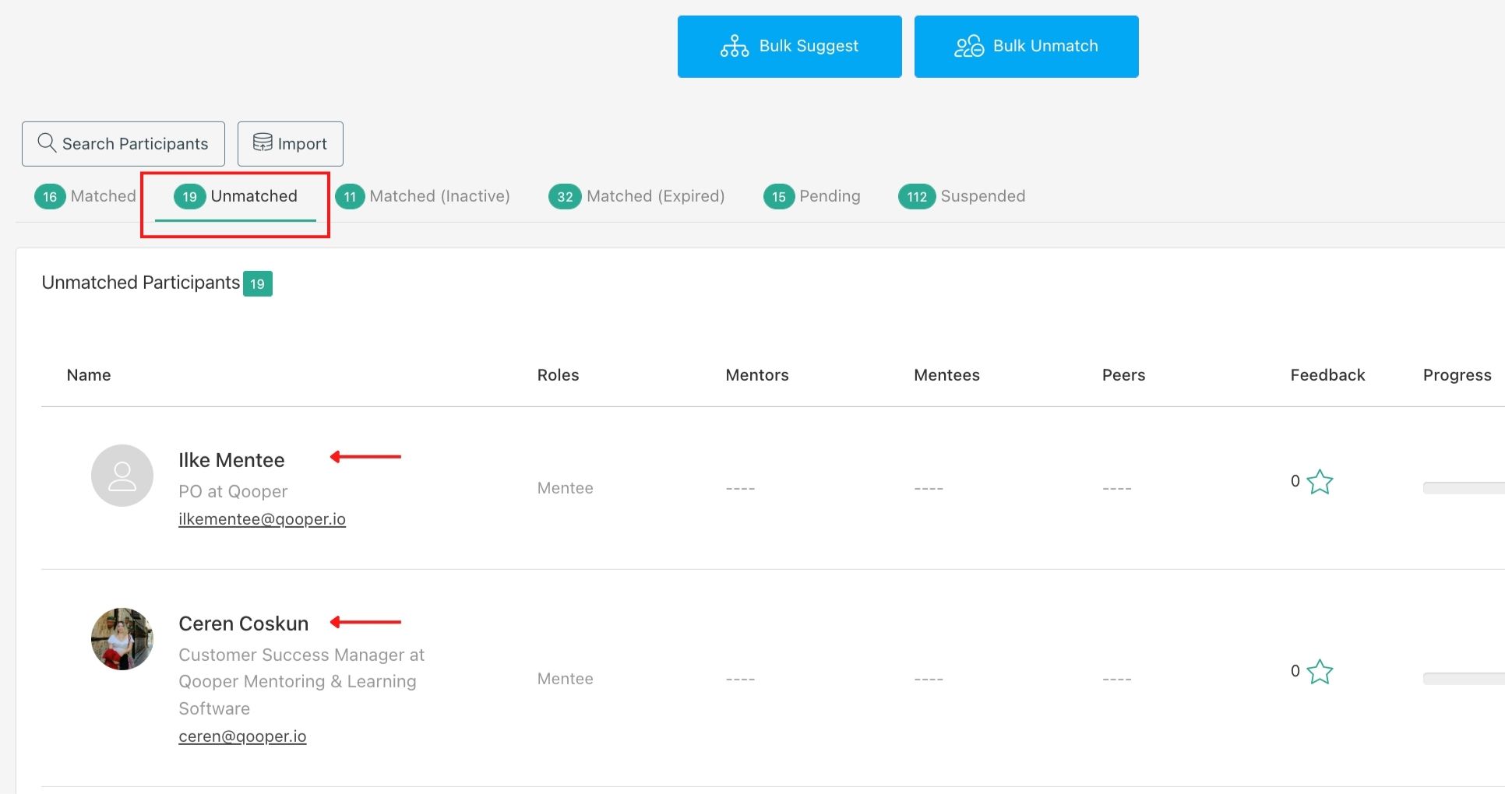The image size is (1505, 794).
Task: Open the email link ilkementee@qooper.io
Action: (x=262, y=519)
